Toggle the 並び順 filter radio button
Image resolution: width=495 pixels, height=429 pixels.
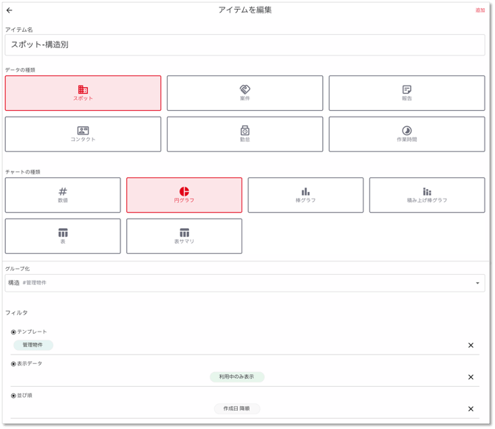click(x=13, y=396)
